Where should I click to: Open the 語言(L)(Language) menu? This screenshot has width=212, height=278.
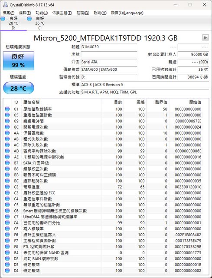point(127,13)
